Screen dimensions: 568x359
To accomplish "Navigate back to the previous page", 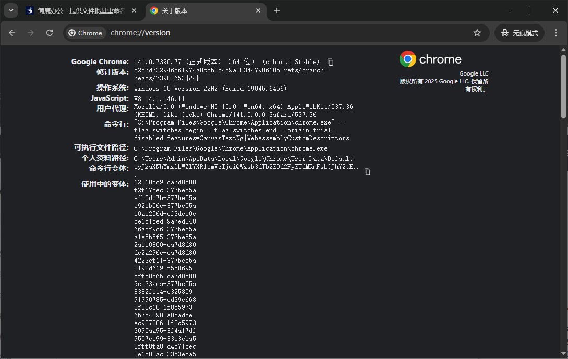I will (x=12, y=32).
